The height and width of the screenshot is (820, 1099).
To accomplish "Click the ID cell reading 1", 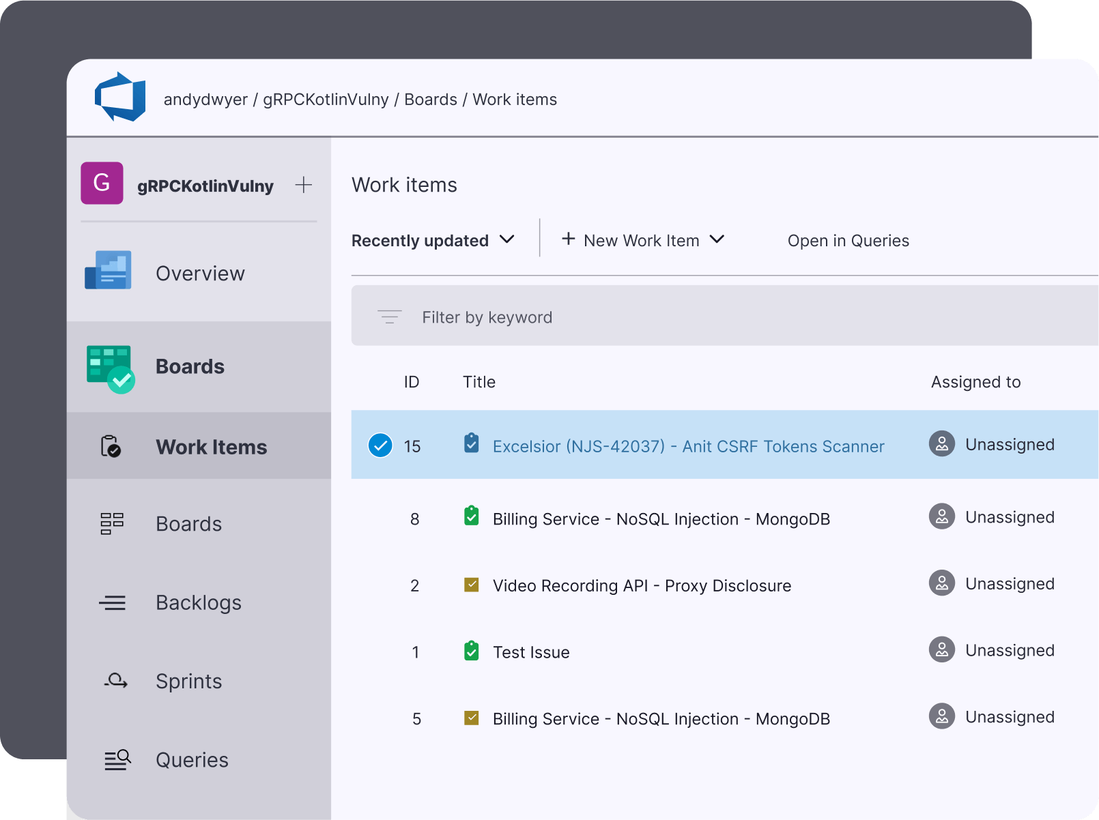I will [x=415, y=652].
